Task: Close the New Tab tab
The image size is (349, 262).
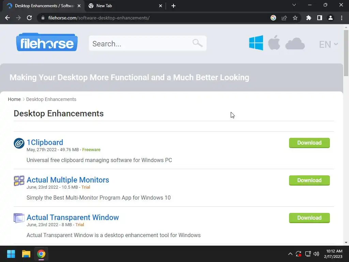Action: coord(161,6)
